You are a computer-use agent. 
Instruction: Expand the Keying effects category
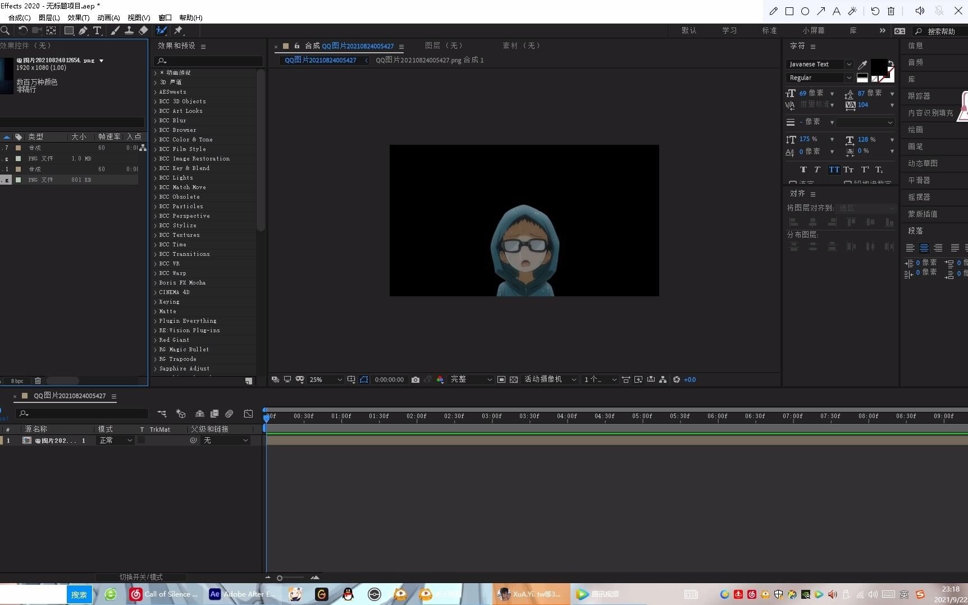156,302
